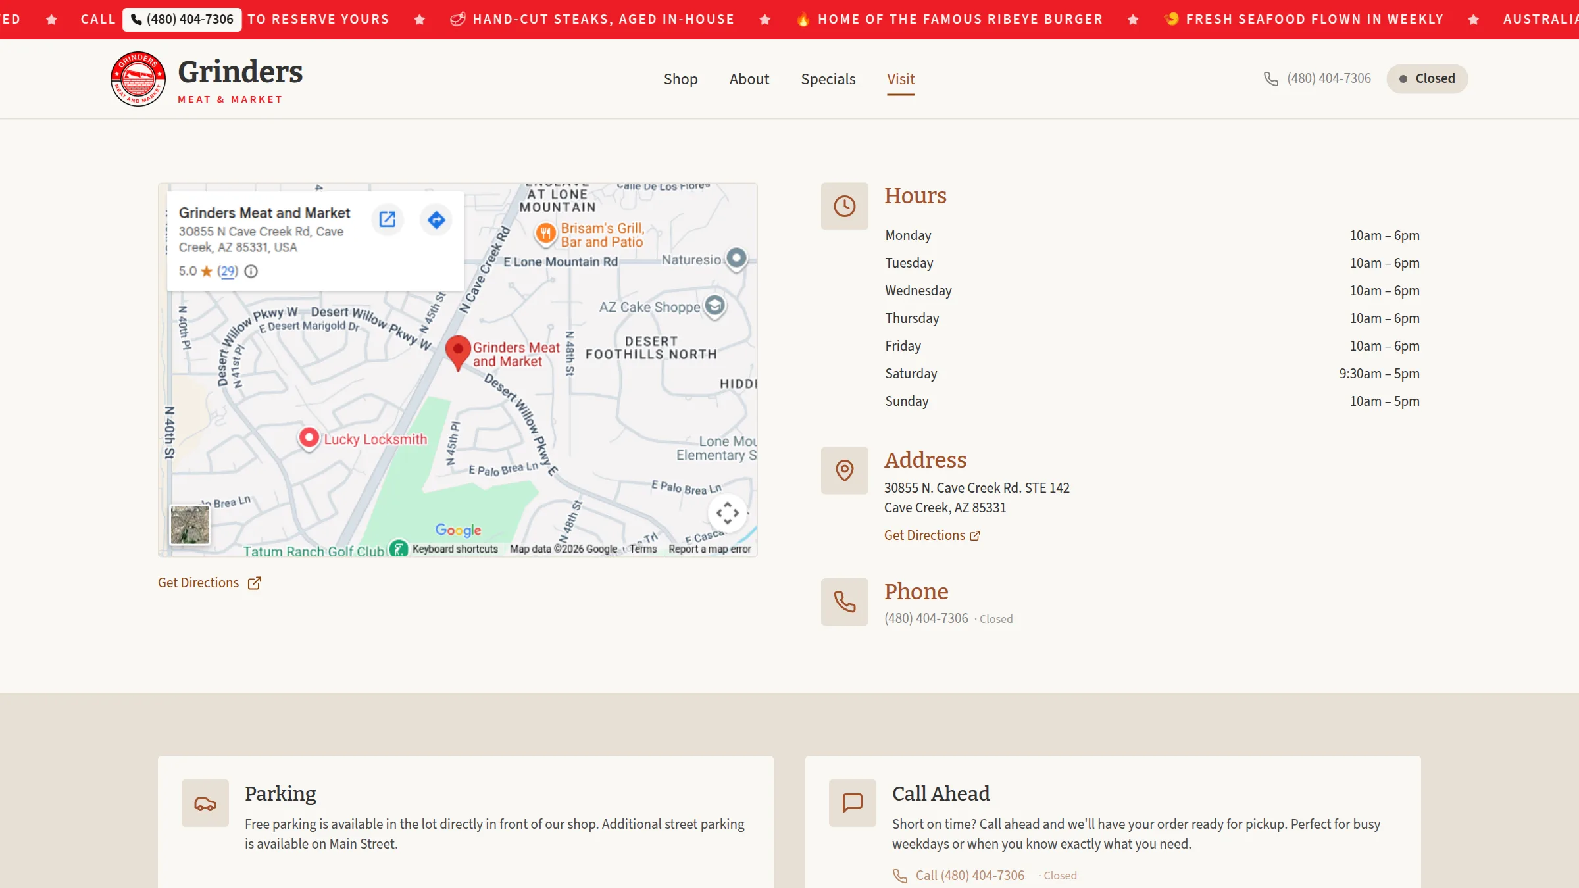Click Call (480) 404-7306 in Call Ahead

[x=959, y=876]
